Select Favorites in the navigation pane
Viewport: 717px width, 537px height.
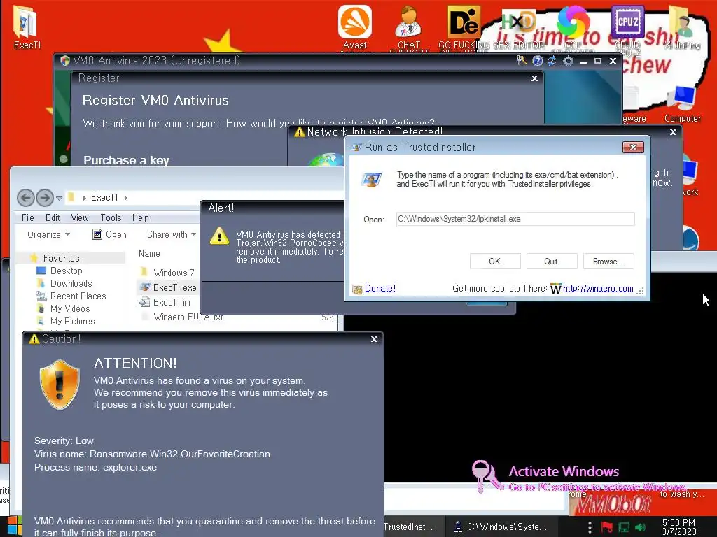62,258
